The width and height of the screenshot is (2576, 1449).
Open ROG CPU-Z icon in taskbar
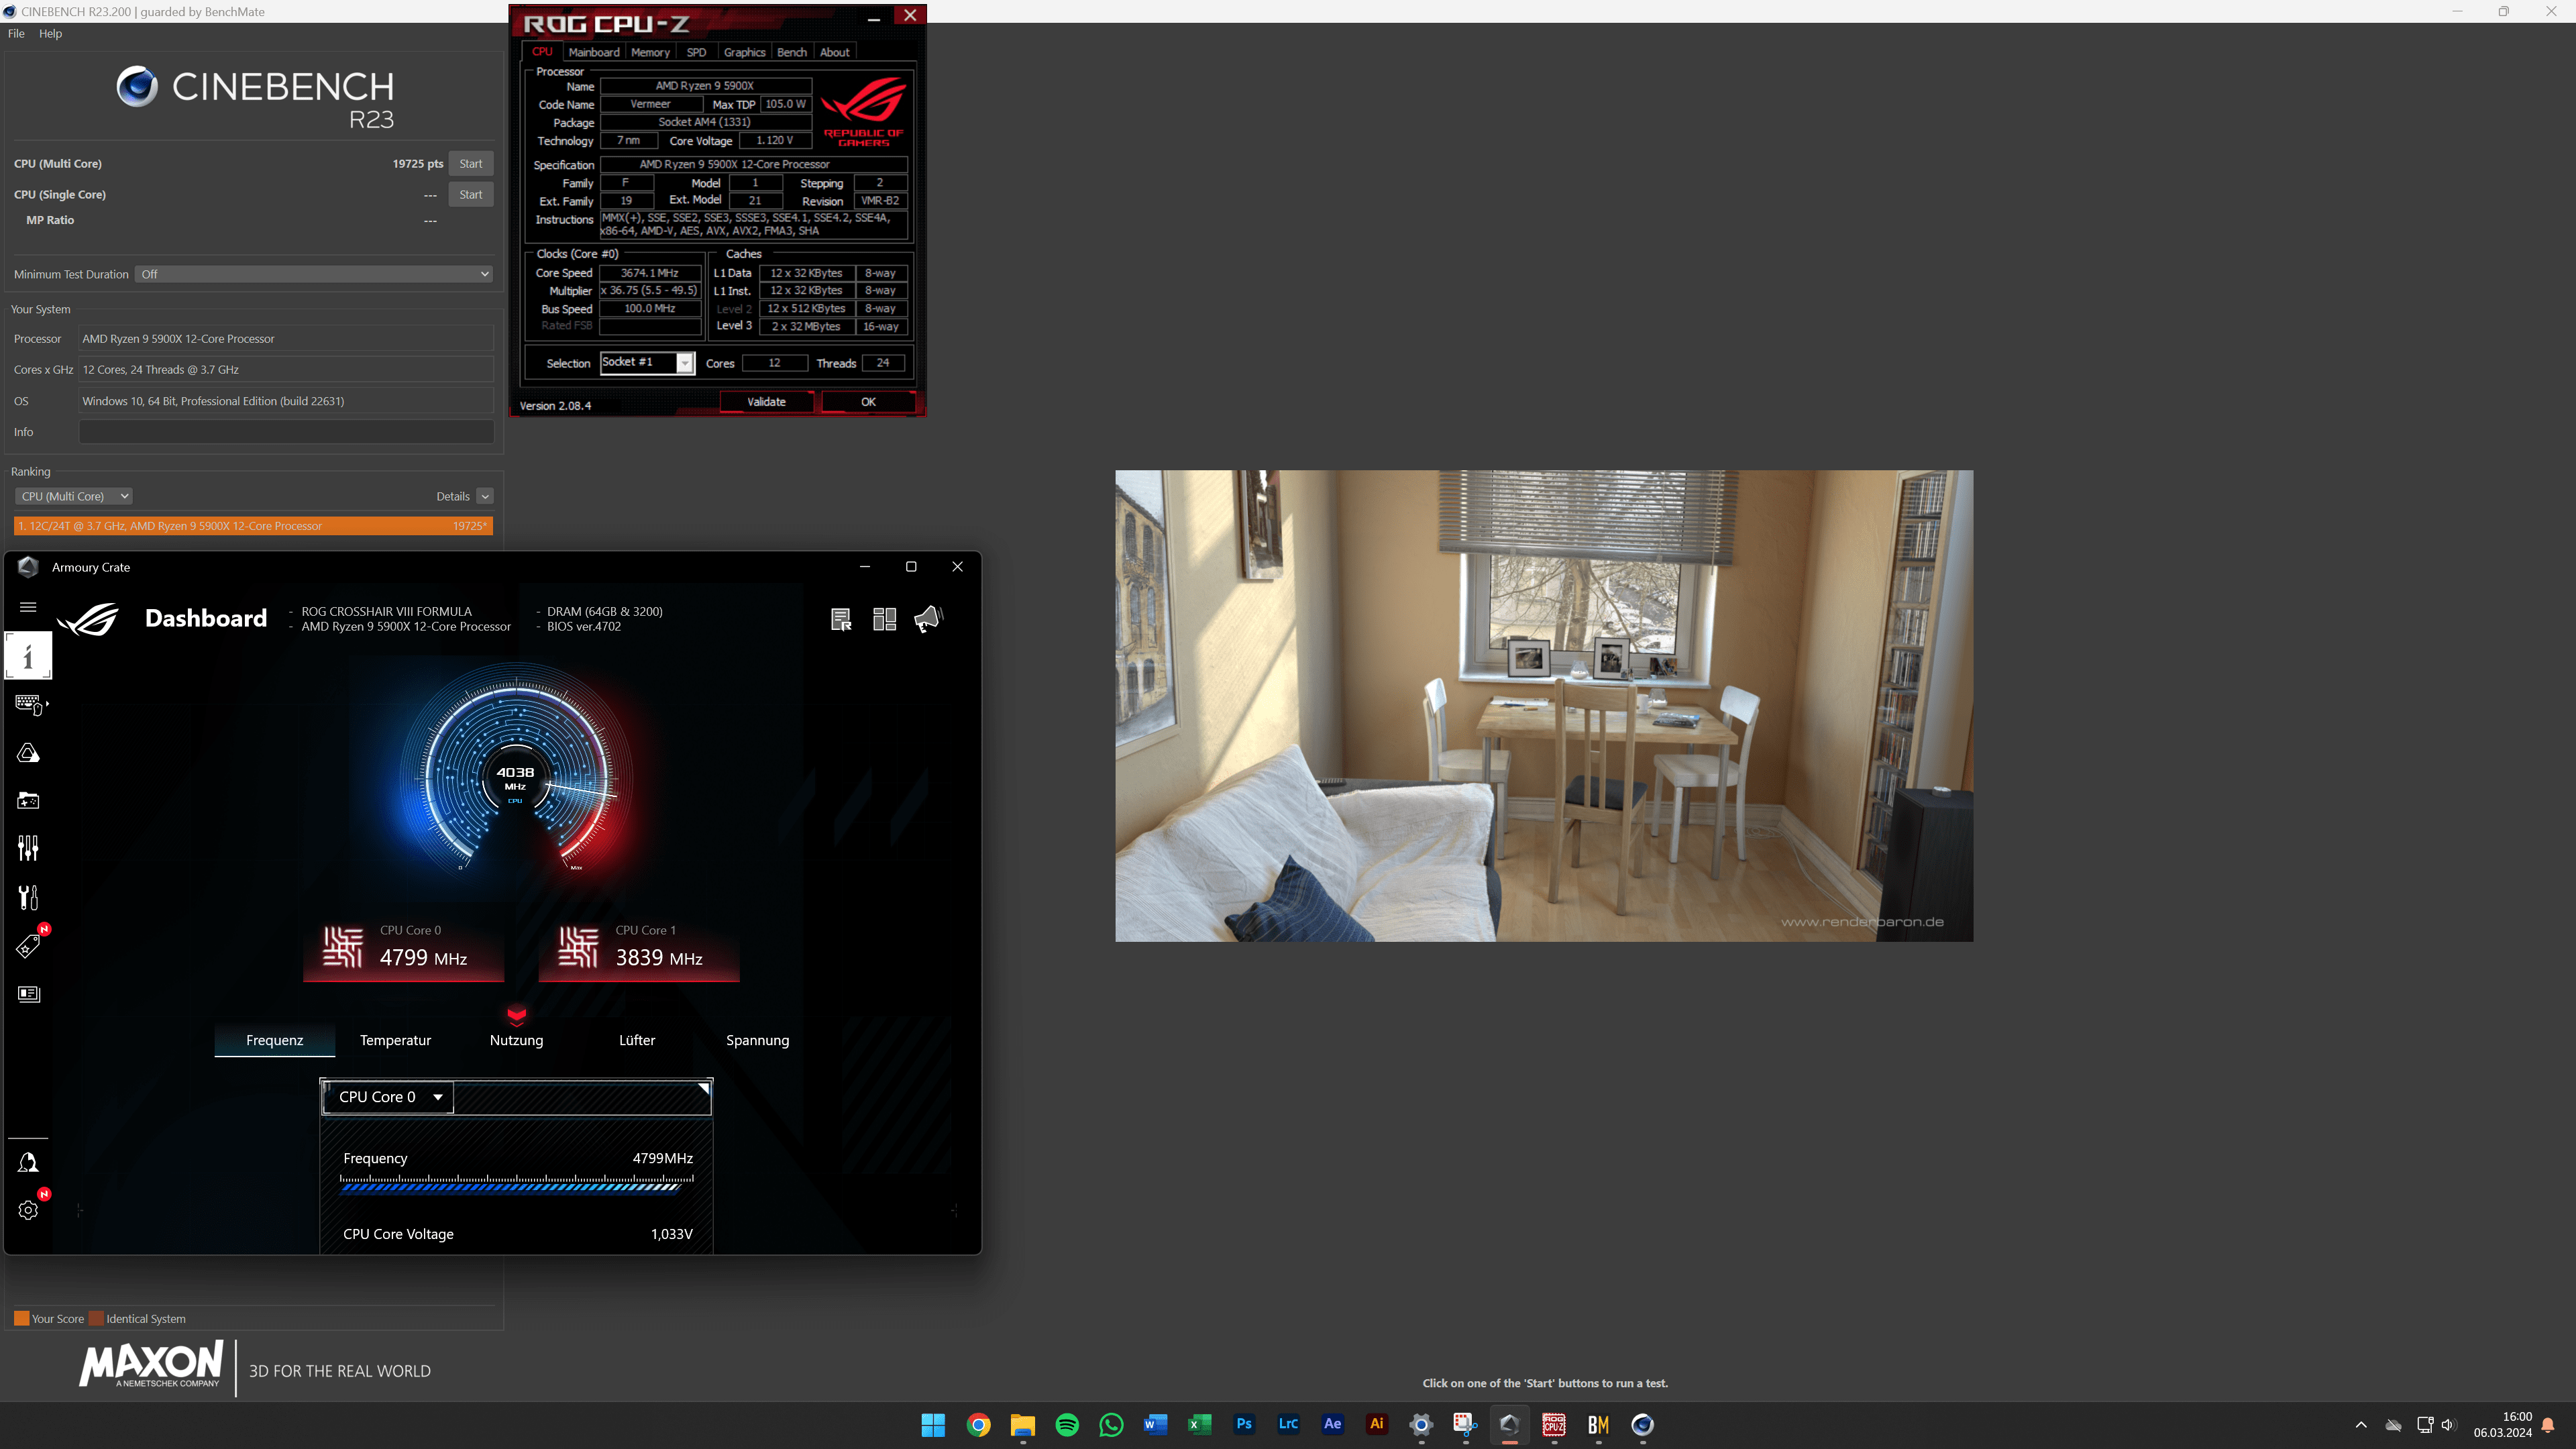click(1554, 1425)
